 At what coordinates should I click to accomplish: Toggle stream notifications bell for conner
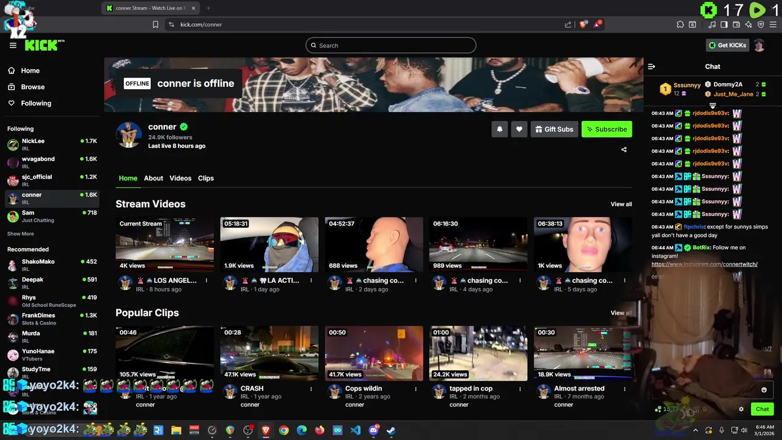[500, 129]
